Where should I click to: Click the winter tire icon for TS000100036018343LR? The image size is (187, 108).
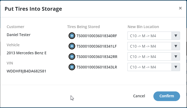tap(72, 67)
